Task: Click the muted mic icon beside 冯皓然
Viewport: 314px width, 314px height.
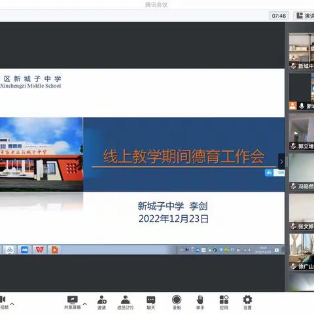Action: pyautogui.click(x=293, y=186)
